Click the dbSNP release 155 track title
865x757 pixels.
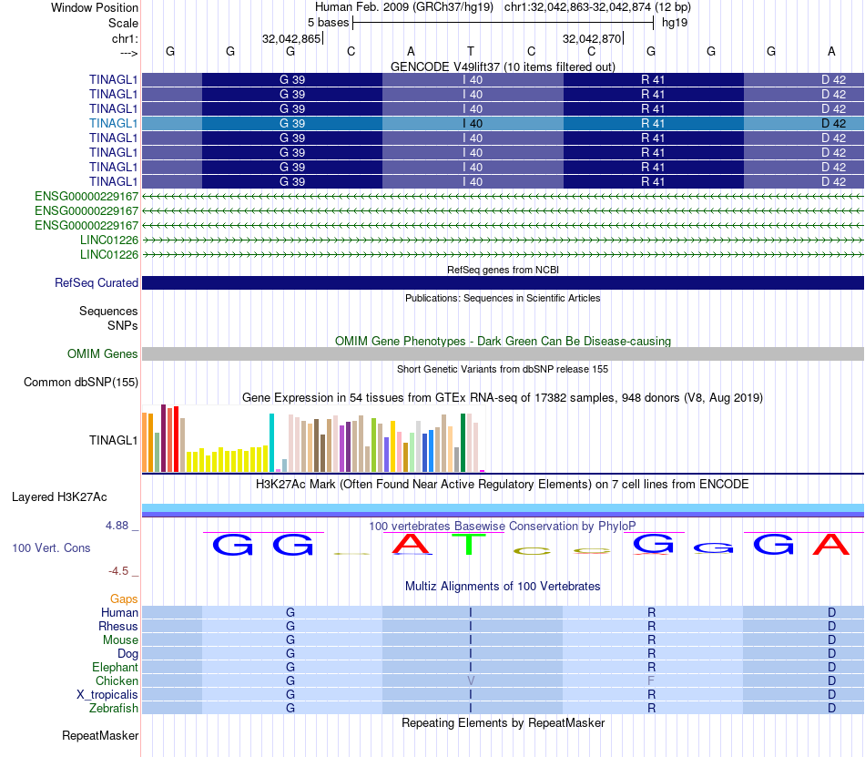pos(503,369)
